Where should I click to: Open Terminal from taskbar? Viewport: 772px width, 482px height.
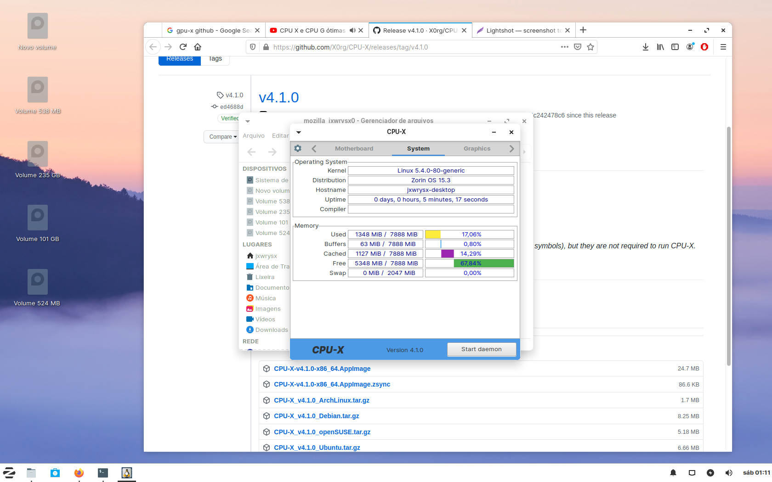[x=103, y=472]
